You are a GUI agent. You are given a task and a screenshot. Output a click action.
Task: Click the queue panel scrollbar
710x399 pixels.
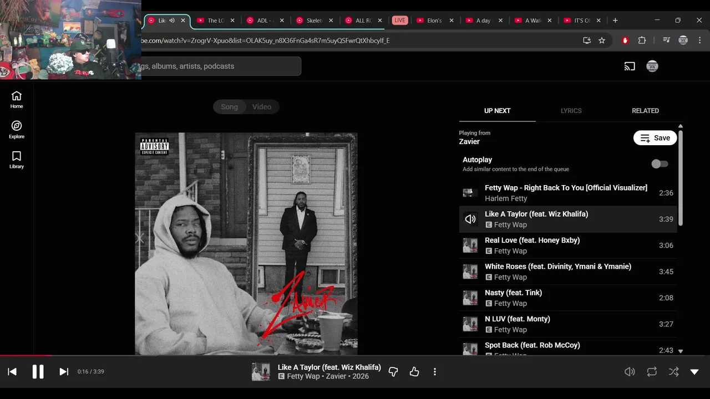coord(680,177)
